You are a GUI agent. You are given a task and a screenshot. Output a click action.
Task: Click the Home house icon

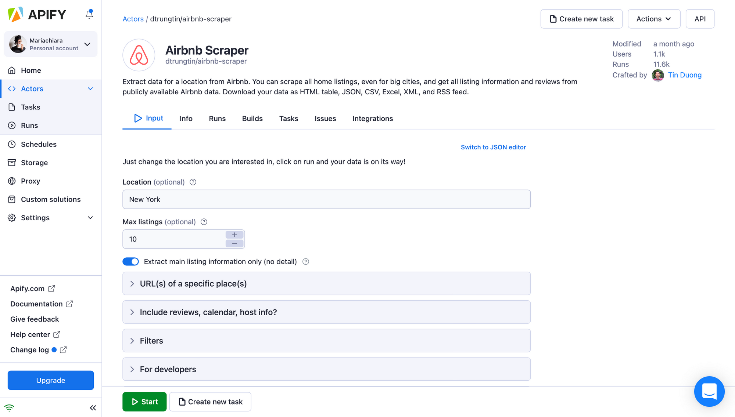tap(12, 70)
